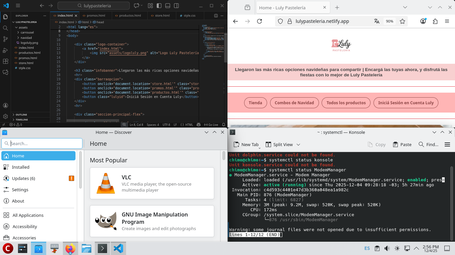Screen dimensions: 455x255
Task: Reload the lulypasteleria page in the browser
Action: click(260, 21)
